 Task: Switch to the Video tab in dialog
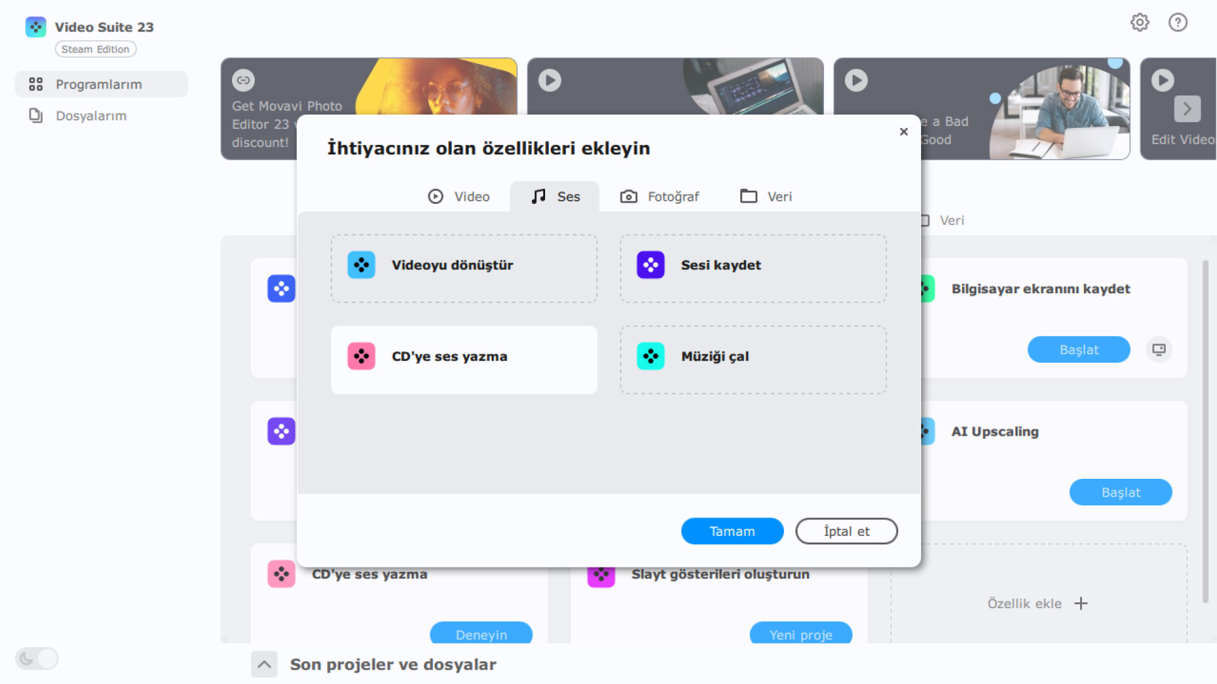click(x=459, y=197)
